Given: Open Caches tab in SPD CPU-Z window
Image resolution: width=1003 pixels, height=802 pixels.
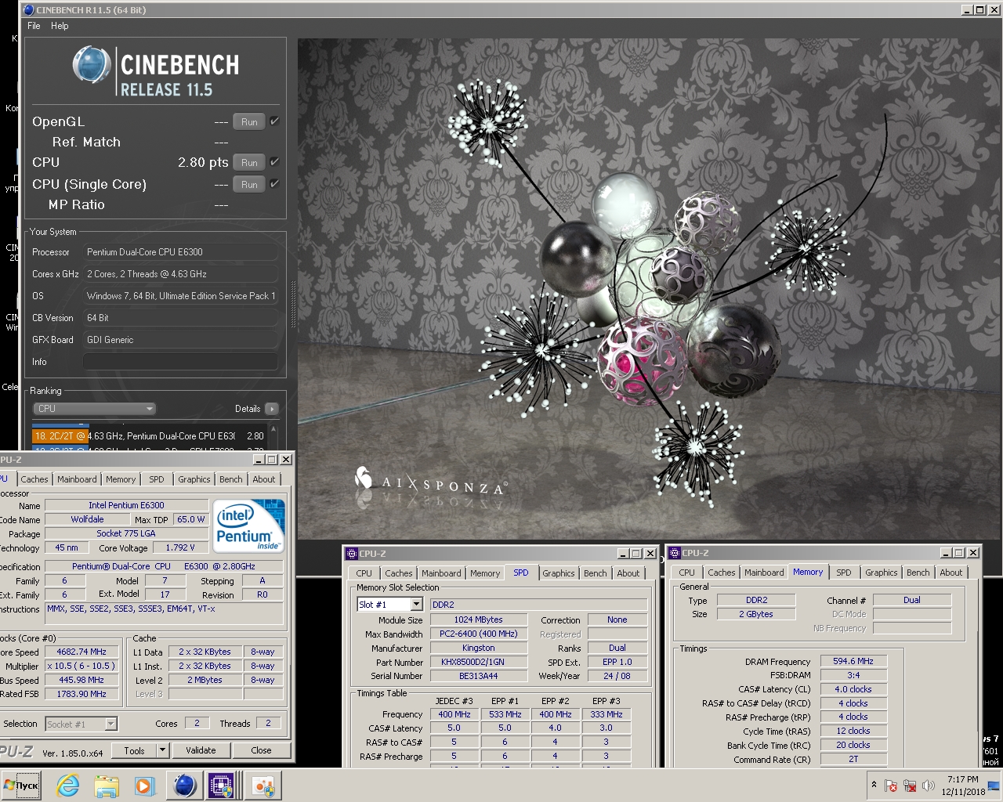Looking at the screenshot, I should 399,573.
